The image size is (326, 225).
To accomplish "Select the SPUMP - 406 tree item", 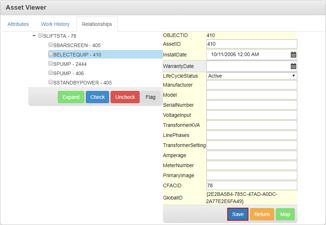I will [x=68, y=73].
